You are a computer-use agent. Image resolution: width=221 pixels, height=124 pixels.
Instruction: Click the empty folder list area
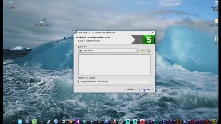tap(114, 65)
